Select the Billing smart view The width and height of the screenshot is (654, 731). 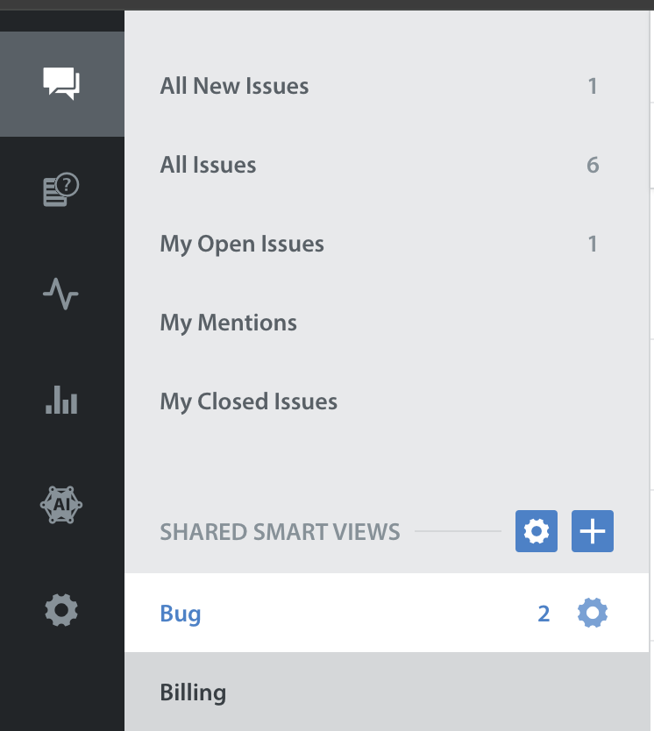click(387, 692)
